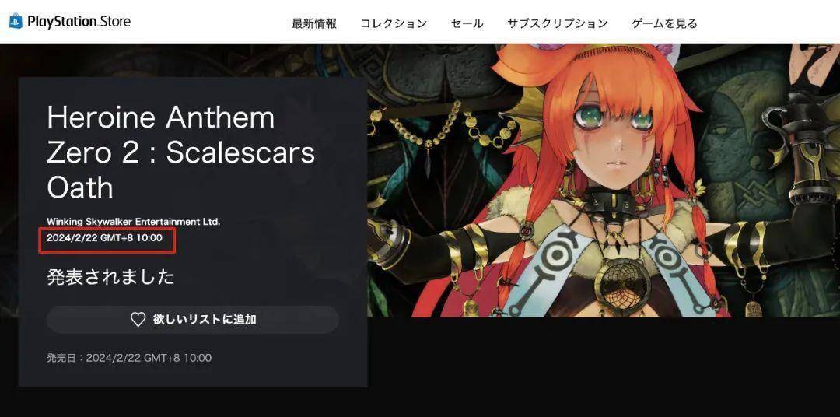Click the Heroine Anthem Zero 2 title
This screenshot has width=840, height=417.
(180, 152)
